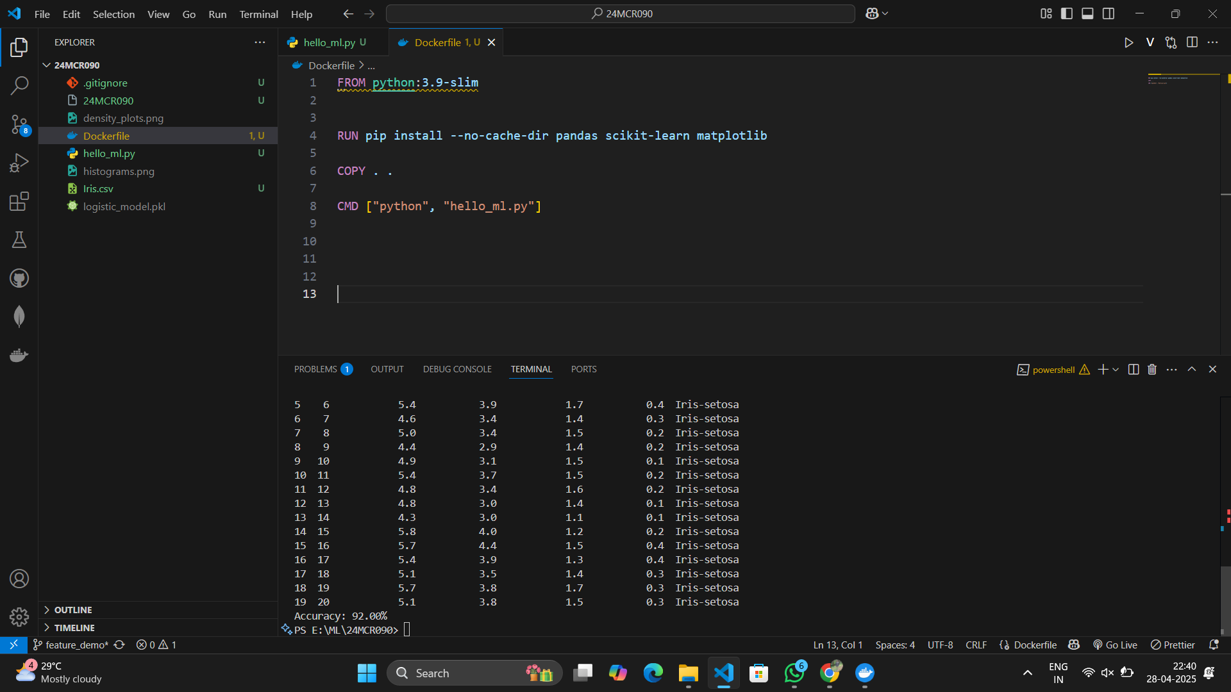Click feature_demo branch in status bar
The image size is (1231, 692).
pos(71,645)
